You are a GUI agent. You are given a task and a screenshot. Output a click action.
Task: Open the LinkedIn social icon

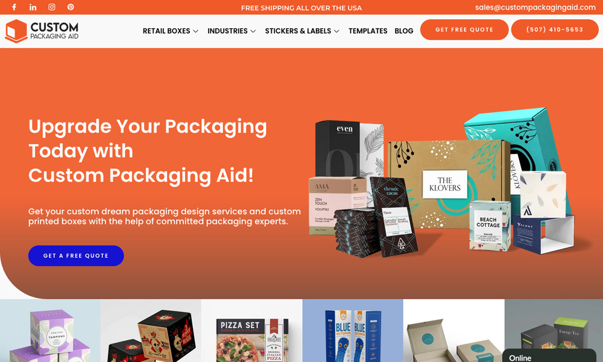[x=33, y=7]
